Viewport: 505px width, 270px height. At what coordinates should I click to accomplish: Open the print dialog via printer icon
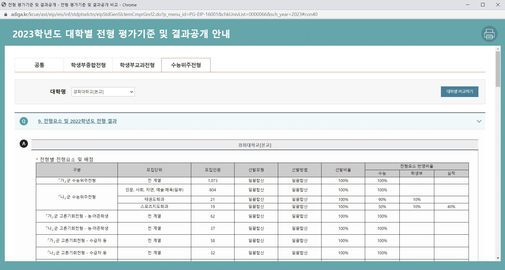(490, 34)
